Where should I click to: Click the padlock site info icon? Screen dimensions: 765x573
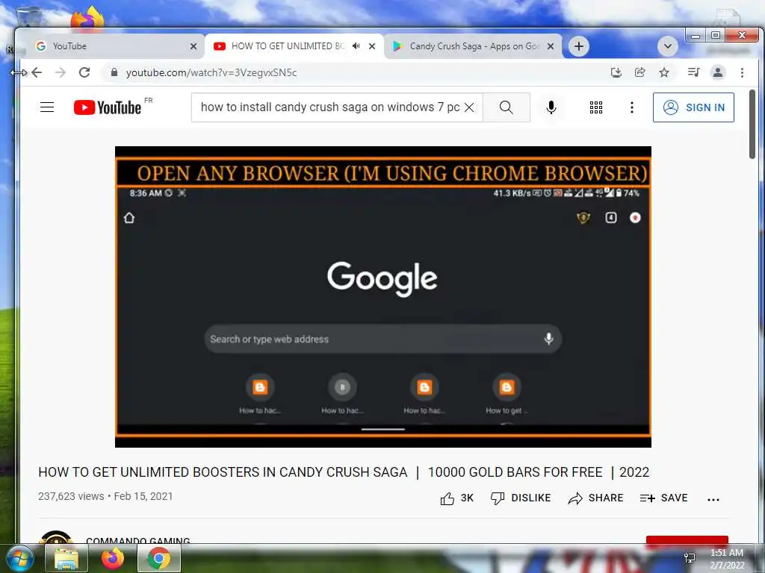tap(114, 72)
